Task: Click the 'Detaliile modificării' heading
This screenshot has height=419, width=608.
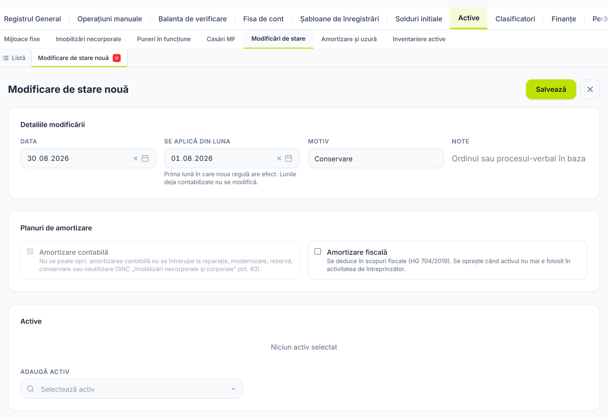Action: [x=53, y=124]
